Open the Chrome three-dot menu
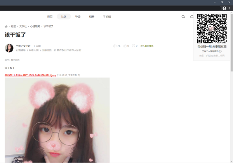233x163 pixels. point(230,8)
